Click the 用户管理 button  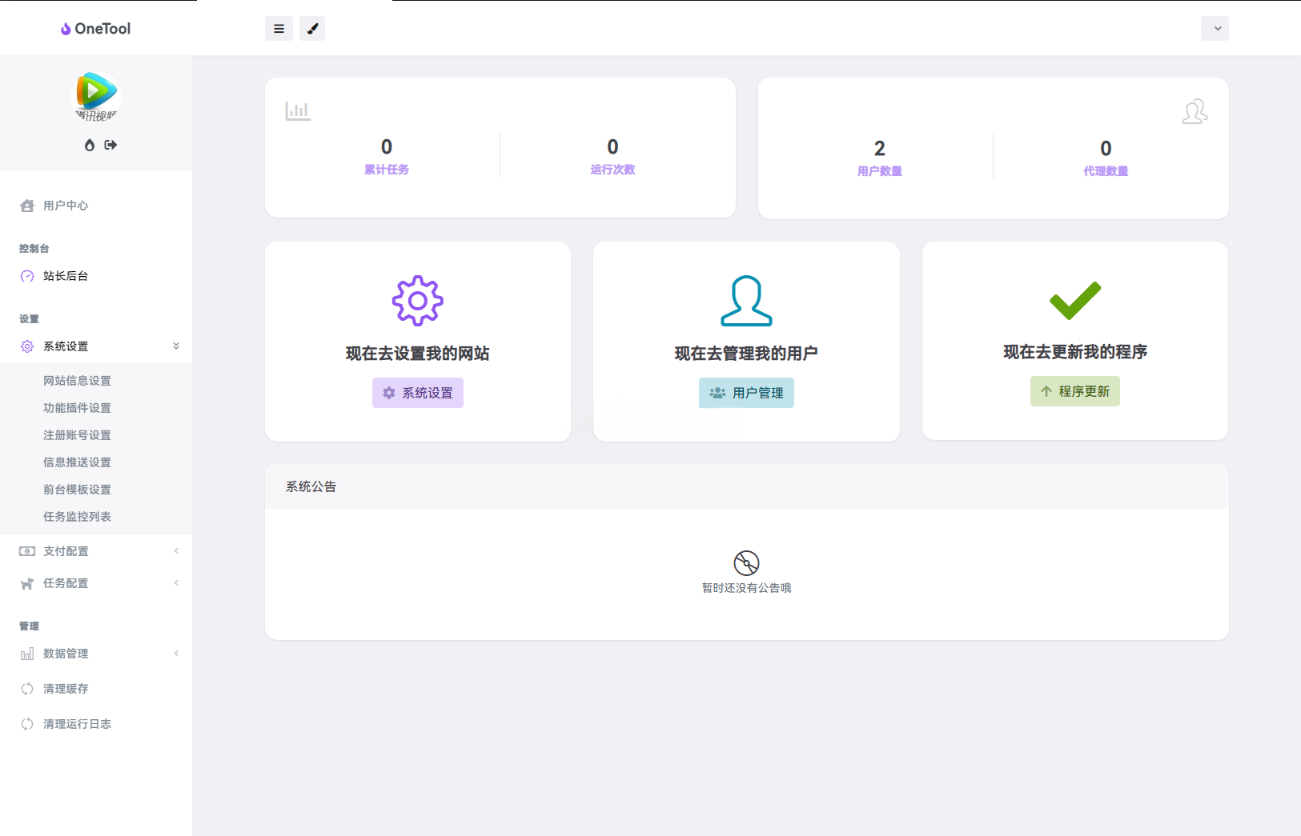[746, 393]
